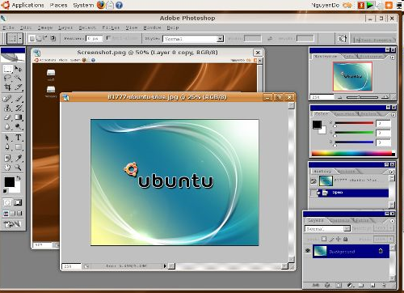
Task: Select Full Screen with menu bar mode
Action: [13, 214]
